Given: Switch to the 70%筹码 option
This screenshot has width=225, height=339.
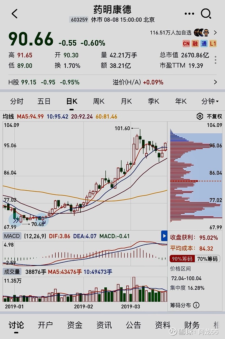Looking at the screenshot, I should [207, 259].
